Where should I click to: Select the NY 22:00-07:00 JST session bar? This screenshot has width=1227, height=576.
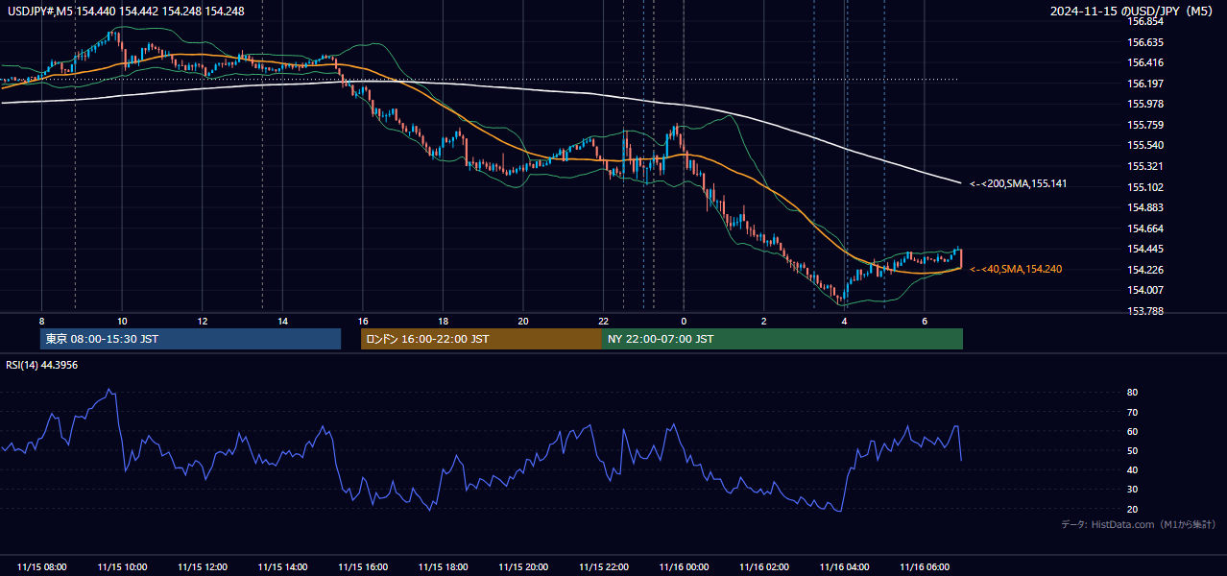[x=782, y=339]
